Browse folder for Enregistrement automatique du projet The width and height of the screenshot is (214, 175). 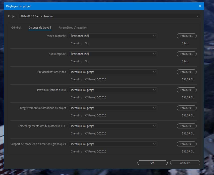186,108
